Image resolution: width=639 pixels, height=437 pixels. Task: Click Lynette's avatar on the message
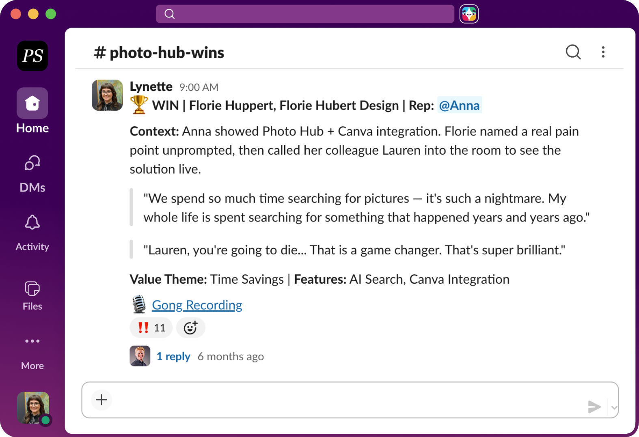[107, 95]
